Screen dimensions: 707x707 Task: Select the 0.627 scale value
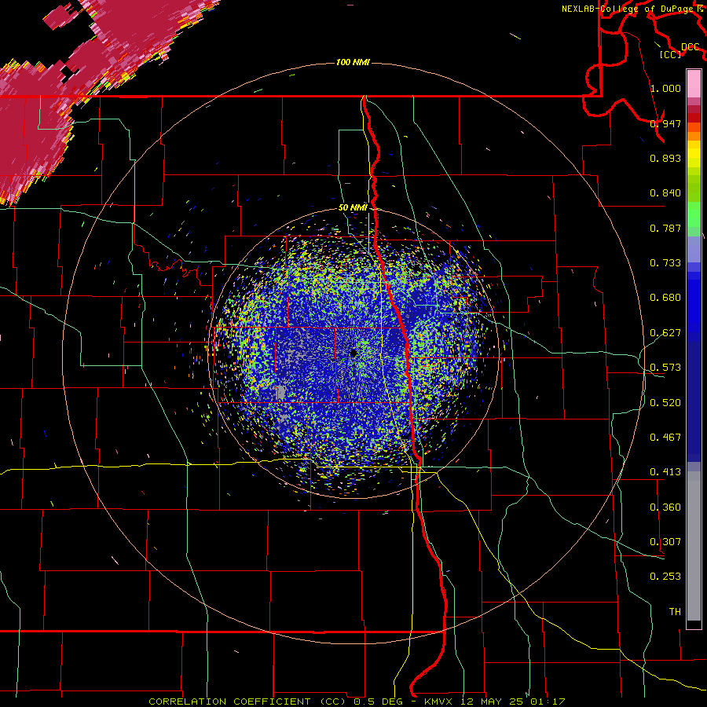pyautogui.click(x=665, y=333)
